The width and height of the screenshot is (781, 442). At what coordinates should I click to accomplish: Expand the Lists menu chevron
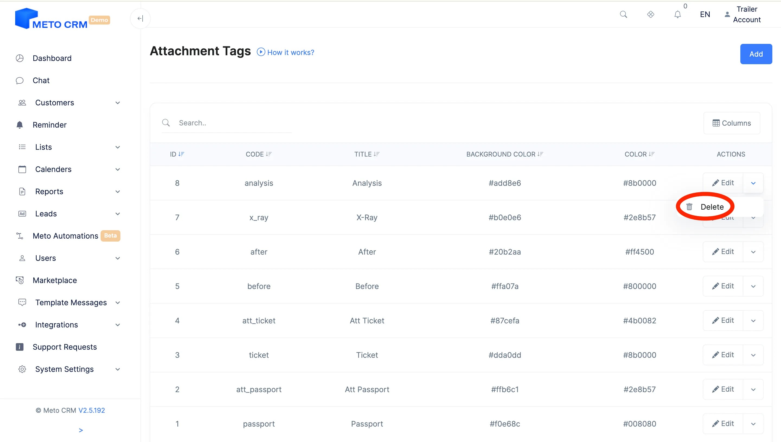click(118, 147)
